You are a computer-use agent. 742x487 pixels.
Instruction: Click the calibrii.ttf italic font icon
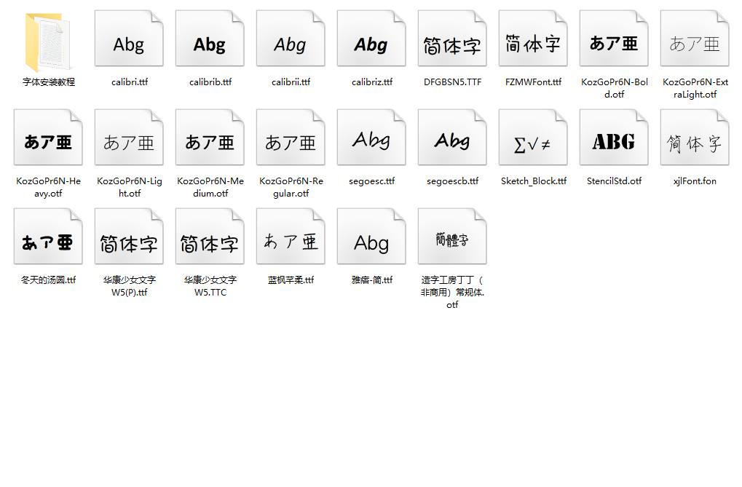pyautogui.click(x=291, y=39)
